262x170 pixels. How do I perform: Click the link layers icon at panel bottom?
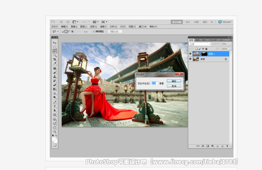pyautogui.click(x=198, y=146)
